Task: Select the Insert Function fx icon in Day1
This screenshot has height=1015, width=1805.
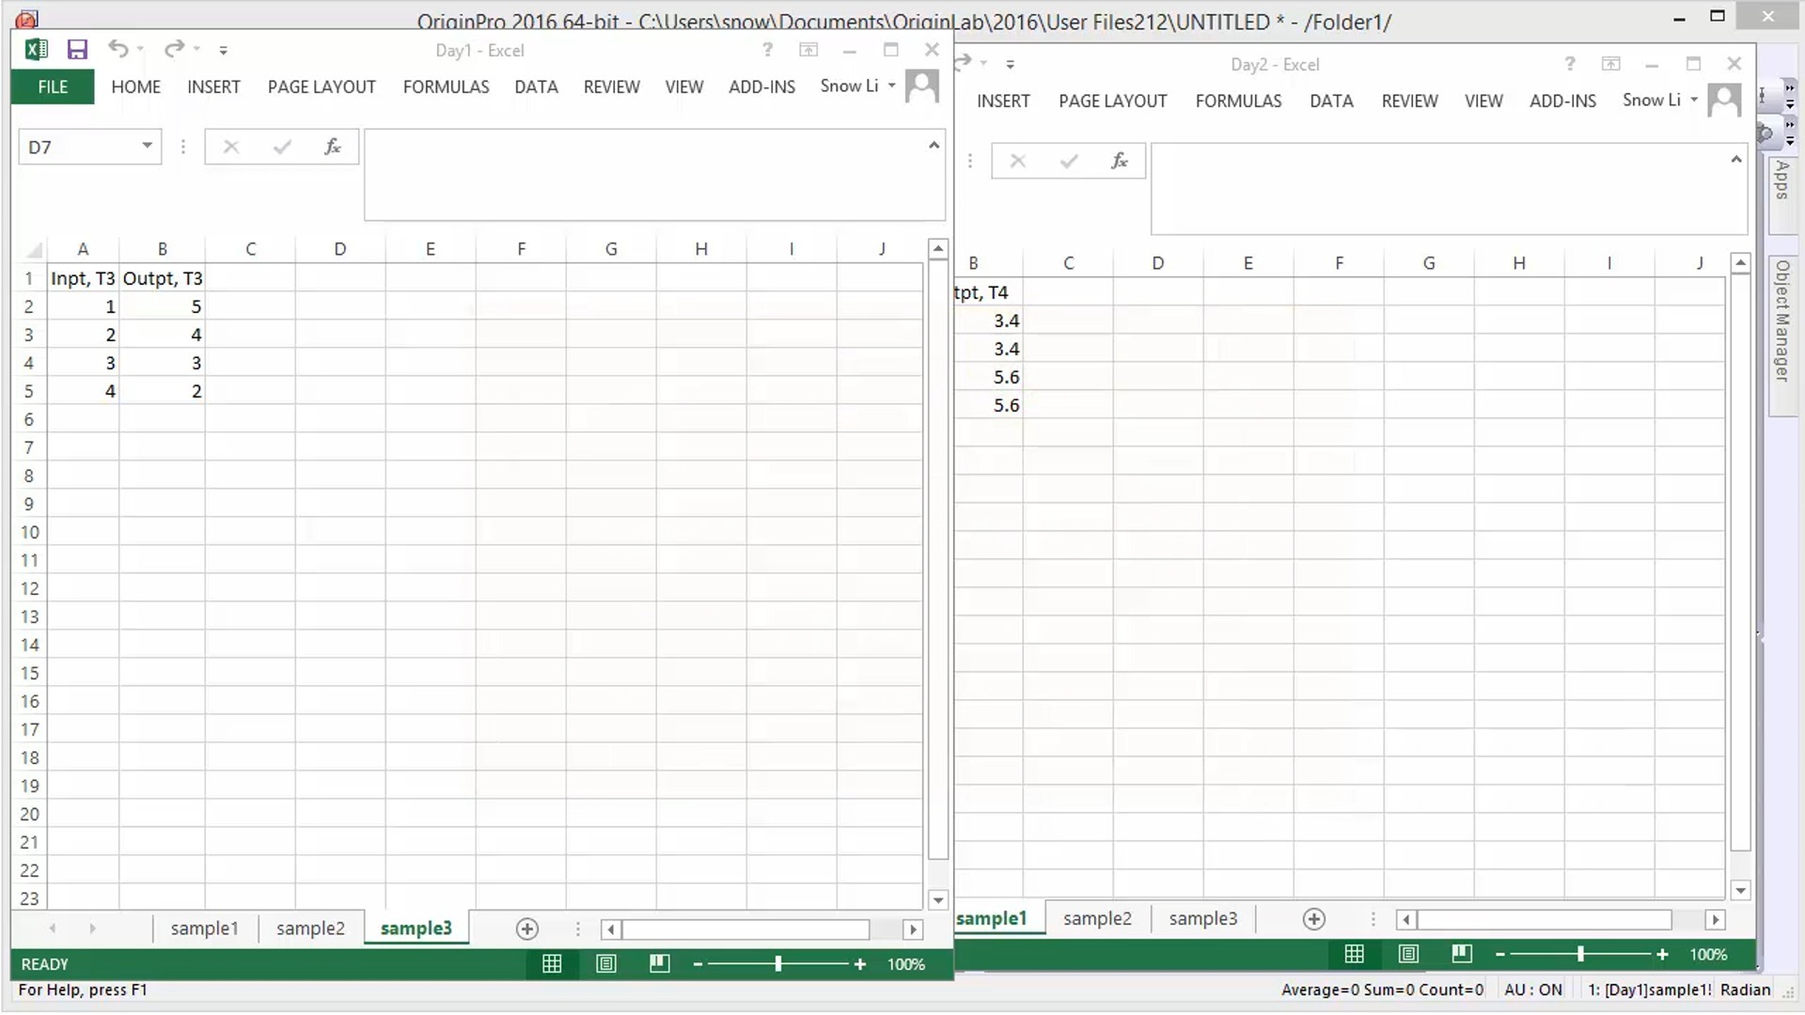Action: click(x=332, y=147)
